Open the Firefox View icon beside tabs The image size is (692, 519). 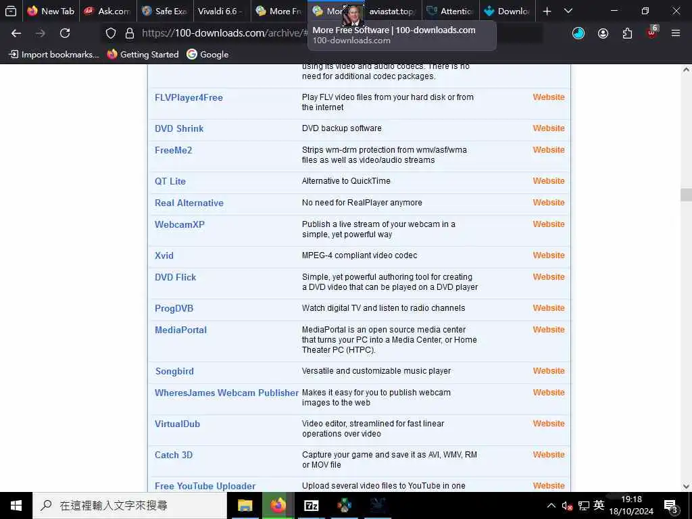pos(11,11)
